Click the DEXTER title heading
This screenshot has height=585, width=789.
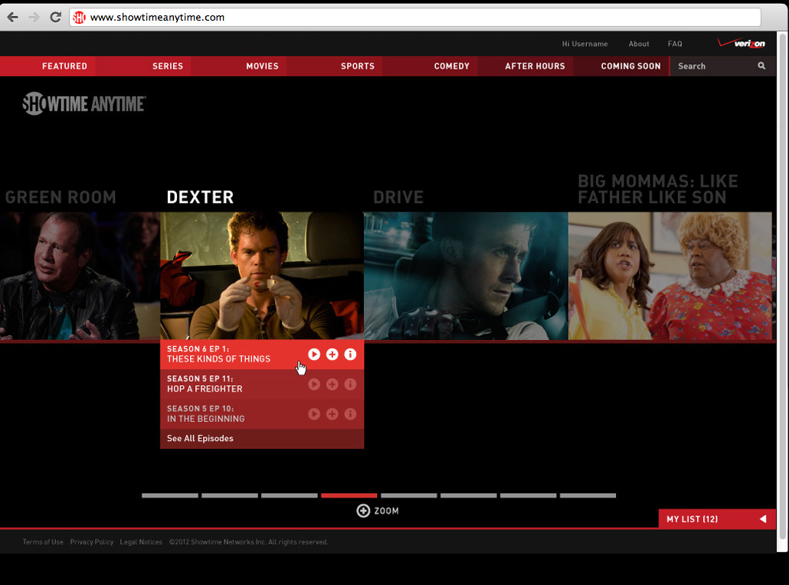coord(200,198)
